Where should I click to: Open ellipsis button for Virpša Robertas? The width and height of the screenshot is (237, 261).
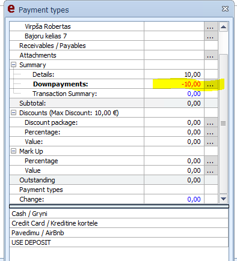[211, 26]
